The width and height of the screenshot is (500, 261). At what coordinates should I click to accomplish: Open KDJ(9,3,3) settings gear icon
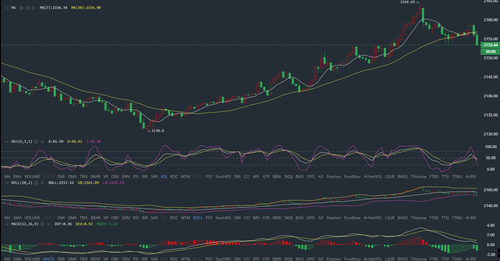tap(36, 142)
